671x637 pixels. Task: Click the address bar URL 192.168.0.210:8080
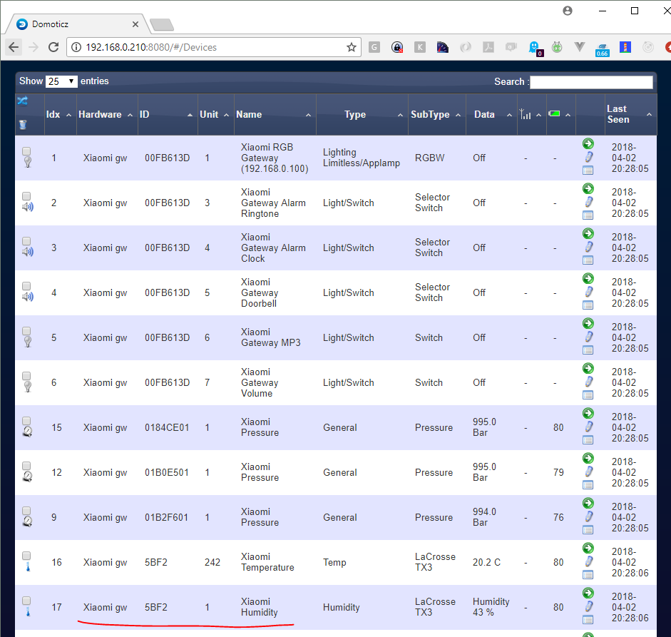coord(151,47)
